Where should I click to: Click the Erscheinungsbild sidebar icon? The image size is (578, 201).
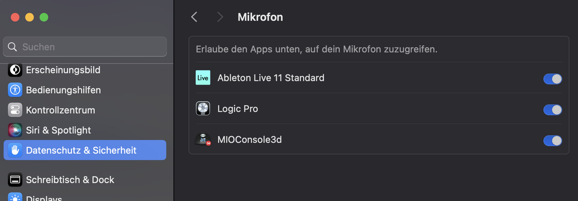click(15, 70)
